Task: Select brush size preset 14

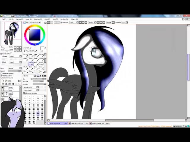Action: point(34,106)
